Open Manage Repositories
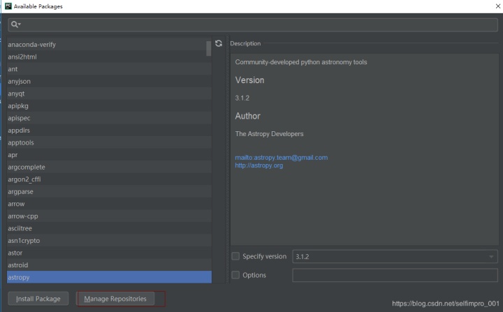Screen dimensions: 503x312 pos(115,299)
